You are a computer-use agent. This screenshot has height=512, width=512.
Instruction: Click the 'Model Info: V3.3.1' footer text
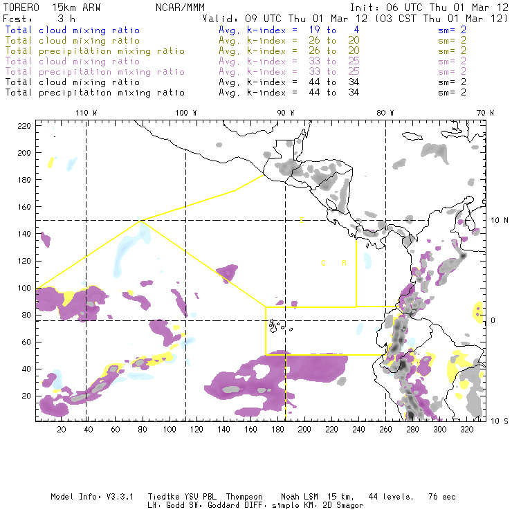tap(92, 497)
